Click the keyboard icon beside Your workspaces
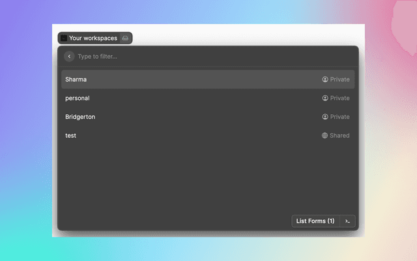This screenshot has height=261, width=417. [x=126, y=38]
